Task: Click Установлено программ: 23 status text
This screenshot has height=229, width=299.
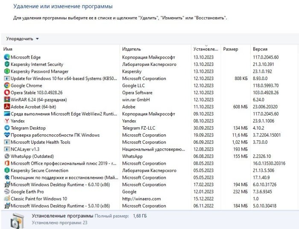Action: pos(59,223)
